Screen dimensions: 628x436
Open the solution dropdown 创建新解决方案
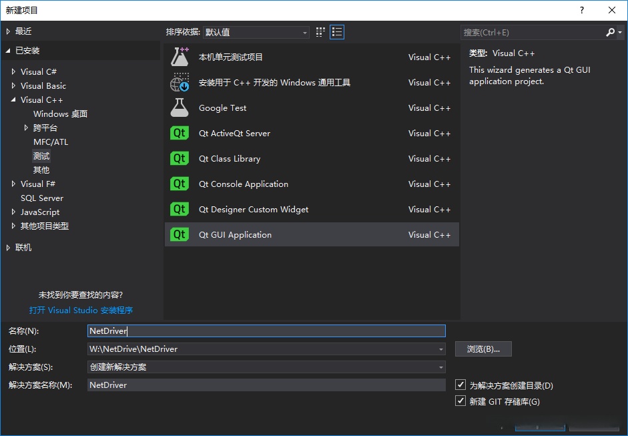(266, 367)
